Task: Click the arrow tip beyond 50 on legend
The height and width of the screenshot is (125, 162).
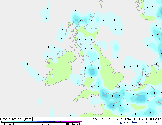Action: click(x=81, y=122)
